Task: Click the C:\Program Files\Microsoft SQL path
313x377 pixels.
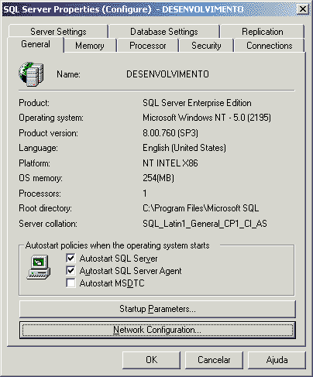Action: point(201,208)
